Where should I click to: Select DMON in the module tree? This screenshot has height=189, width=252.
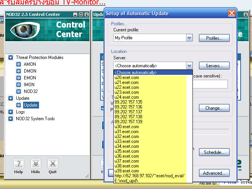tap(30, 71)
